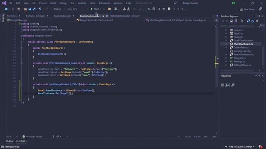Expand Program.cs node in Solution Explorer
The image size is (266, 149).
pyautogui.click(x=226, y=58)
